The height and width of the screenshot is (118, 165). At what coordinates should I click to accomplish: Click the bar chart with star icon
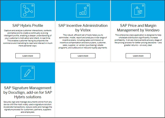83,10
